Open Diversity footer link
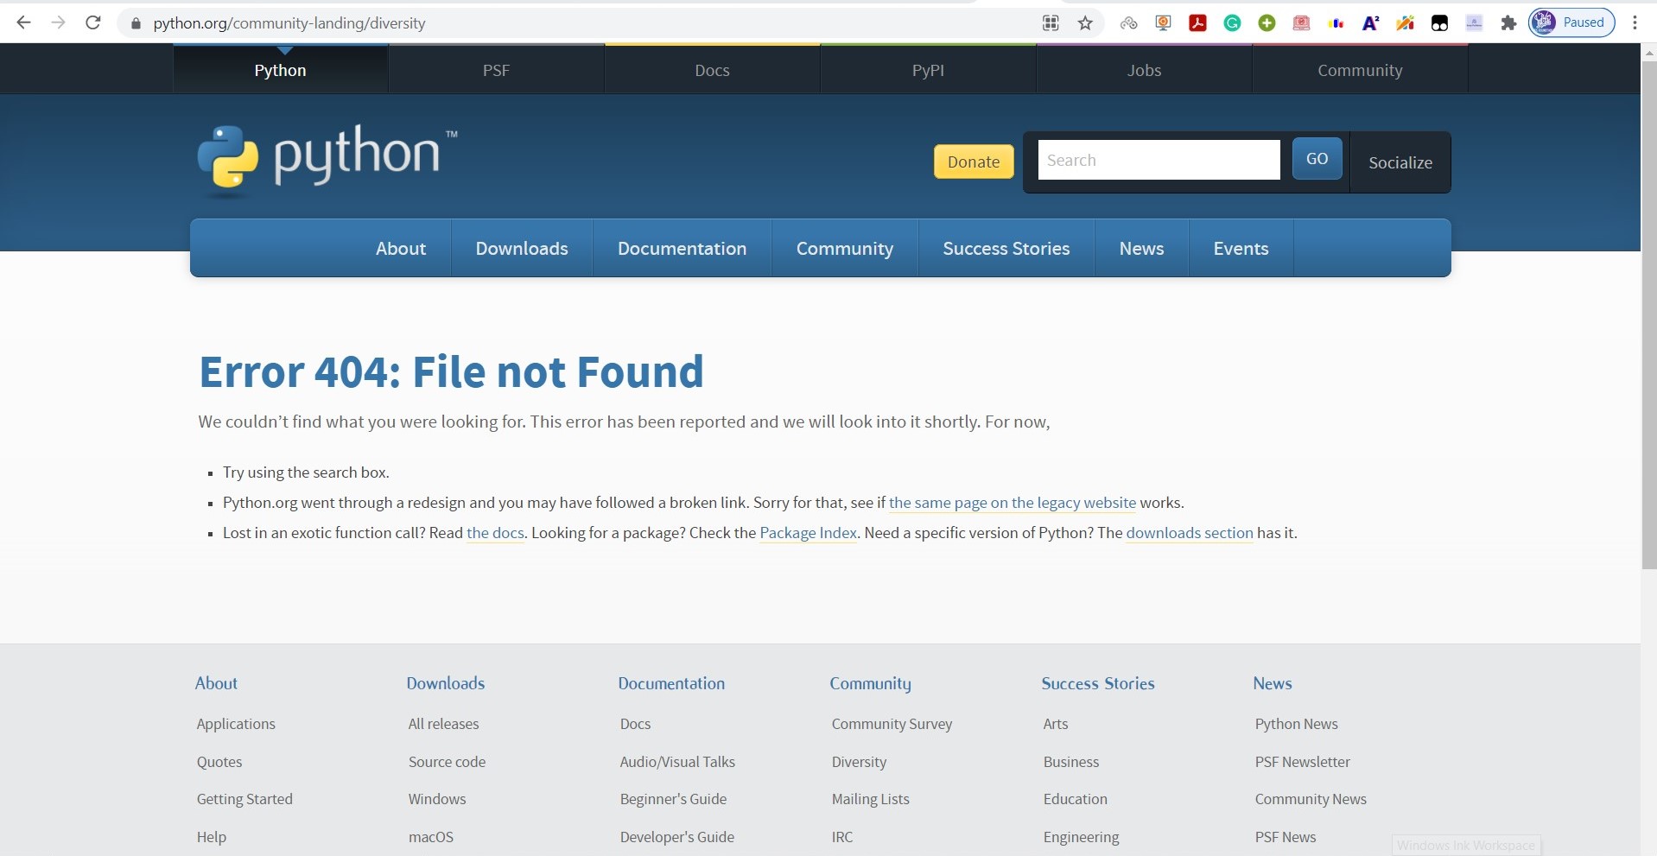The image size is (1657, 856). 859,762
